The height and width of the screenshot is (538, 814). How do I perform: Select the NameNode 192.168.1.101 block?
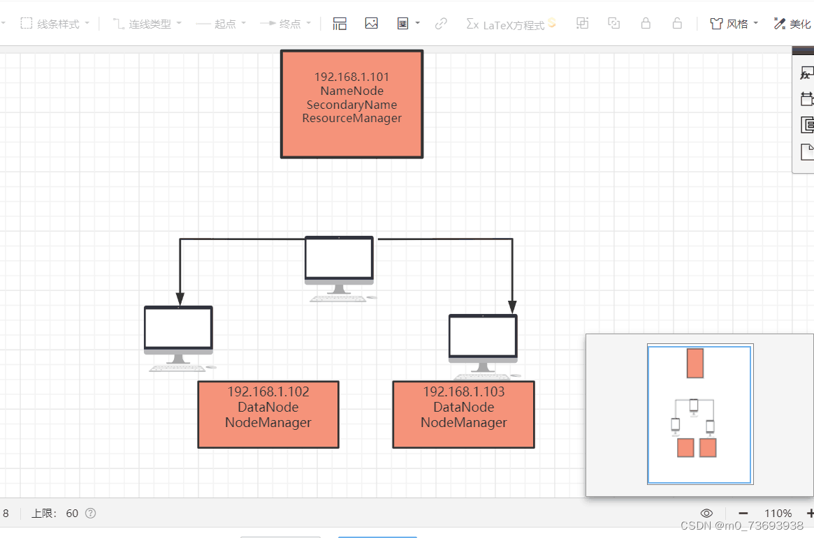351,103
